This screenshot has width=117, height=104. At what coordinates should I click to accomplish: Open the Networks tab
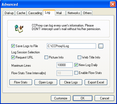(x=74, y=13)
